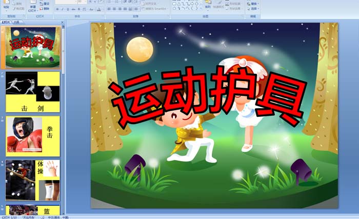
Task: Click the Delete slide (删除) button
Action: click(45, 9)
